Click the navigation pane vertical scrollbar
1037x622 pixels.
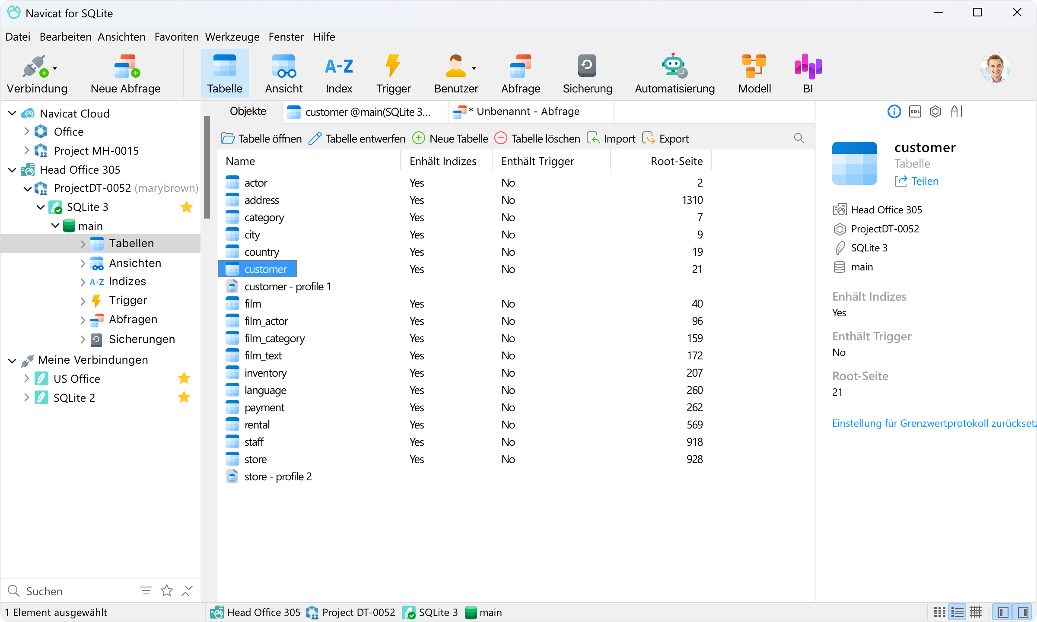(207, 167)
